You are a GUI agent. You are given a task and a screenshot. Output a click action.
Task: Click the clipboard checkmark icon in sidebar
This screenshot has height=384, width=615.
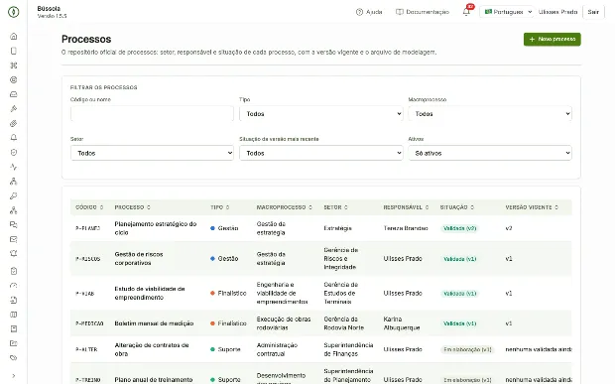tap(14, 271)
